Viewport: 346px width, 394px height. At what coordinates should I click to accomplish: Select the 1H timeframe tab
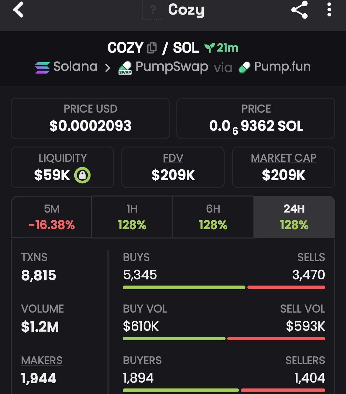(132, 217)
